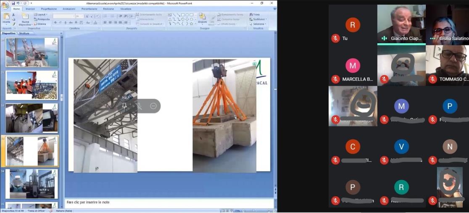Start slideshow from status bar icon
Viewport: 469px width, 213px height.
[x=231, y=210]
